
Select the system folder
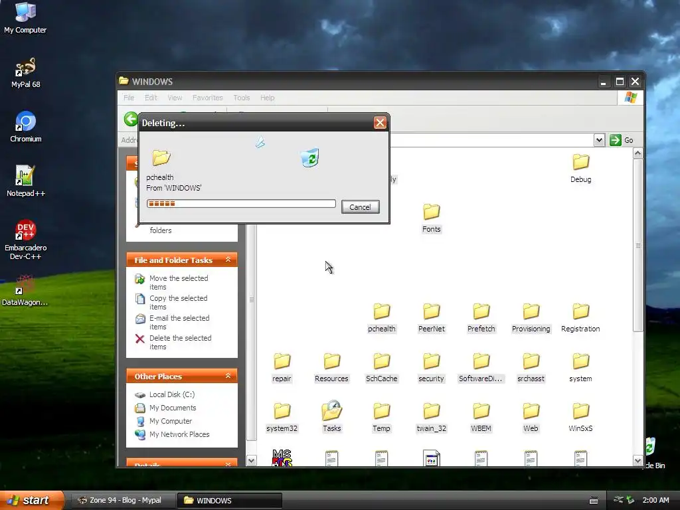[580, 368]
